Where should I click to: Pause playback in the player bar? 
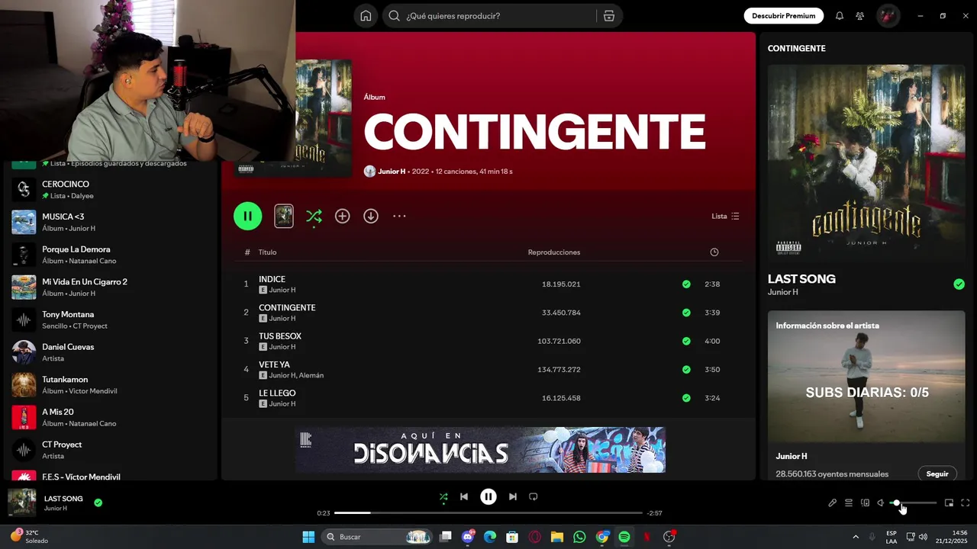point(488,497)
